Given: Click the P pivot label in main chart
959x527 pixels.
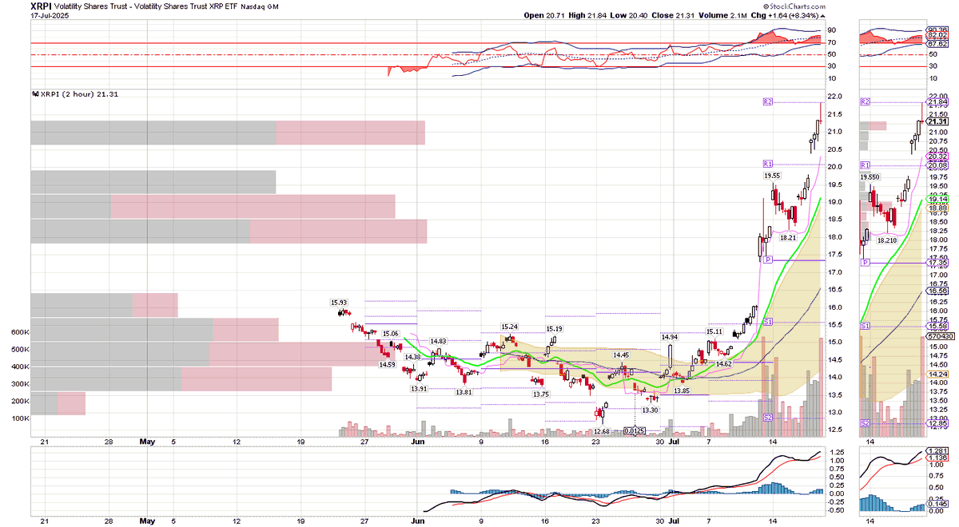Looking at the screenshot, I should tap(766, 260).
